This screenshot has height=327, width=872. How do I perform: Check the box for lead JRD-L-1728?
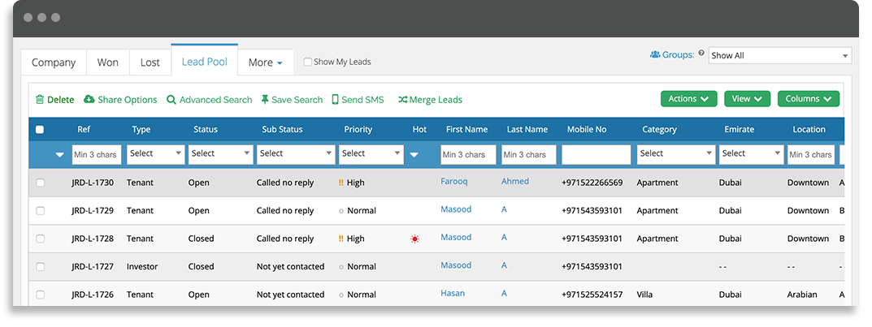click(40, 239)
